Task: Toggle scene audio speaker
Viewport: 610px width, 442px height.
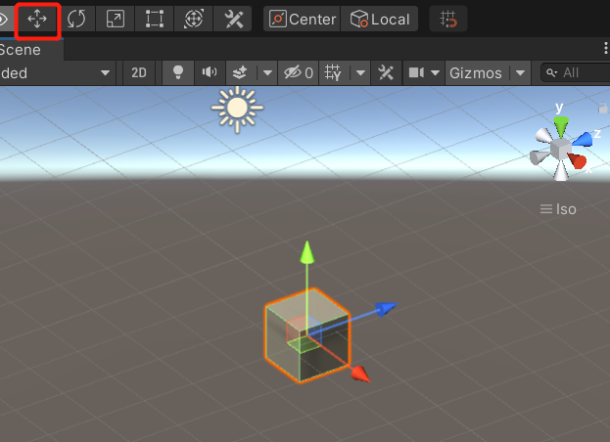Action: [x=210, y=72]
